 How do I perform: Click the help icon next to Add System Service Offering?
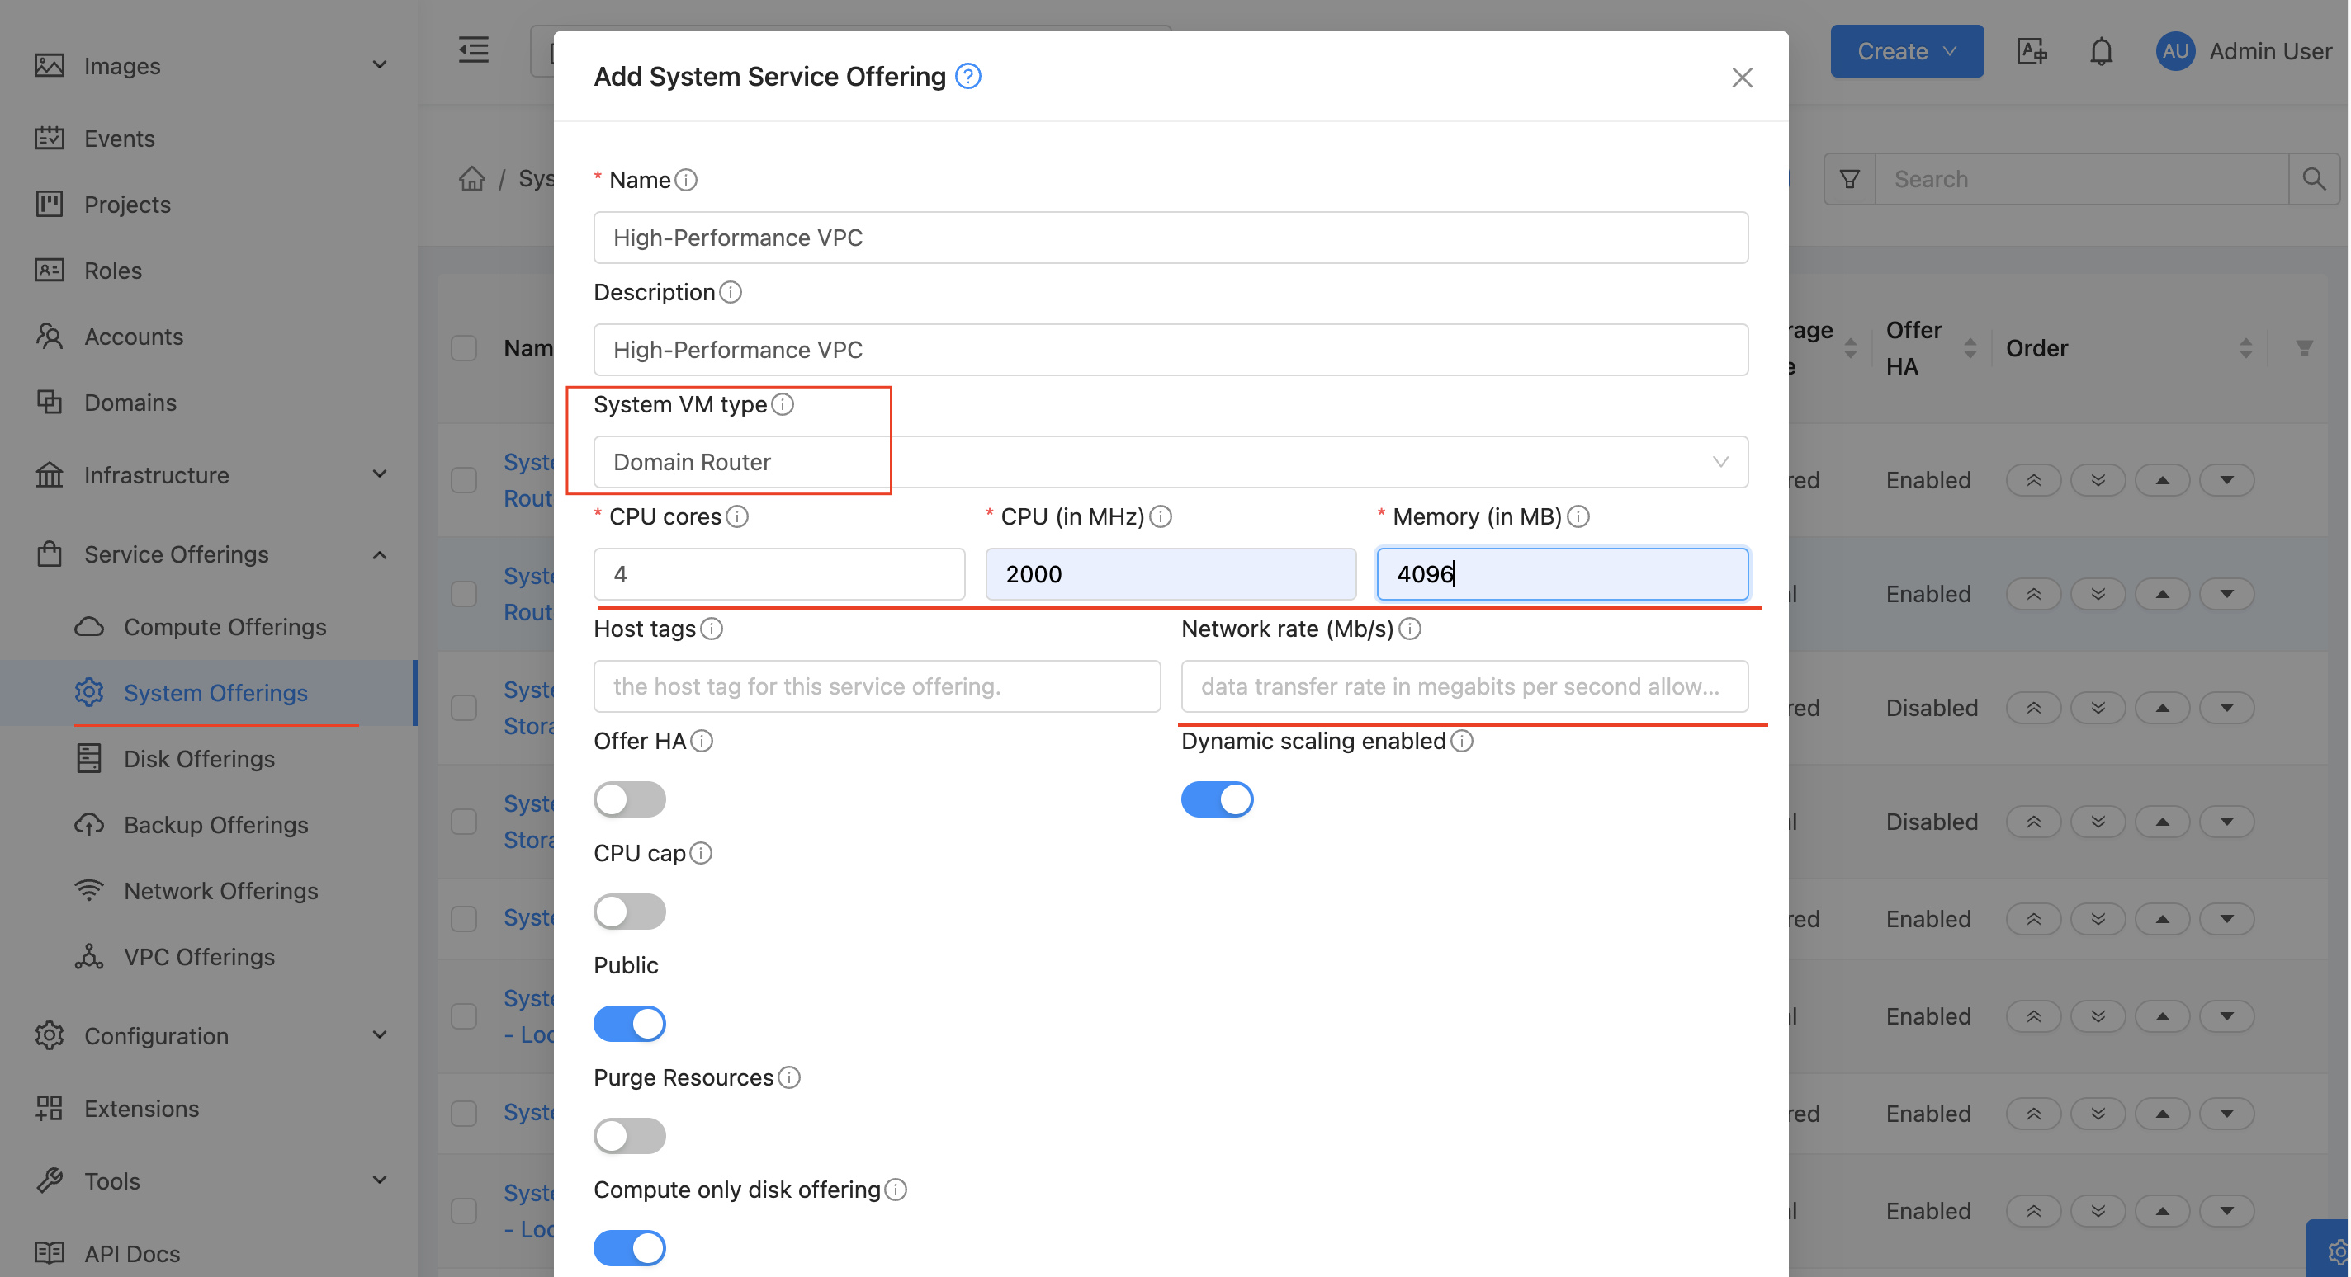pos(967,77)
